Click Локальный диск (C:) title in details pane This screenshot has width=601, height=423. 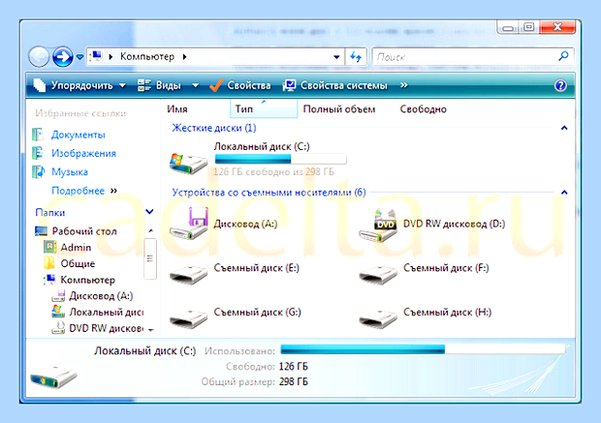(144, 351)
